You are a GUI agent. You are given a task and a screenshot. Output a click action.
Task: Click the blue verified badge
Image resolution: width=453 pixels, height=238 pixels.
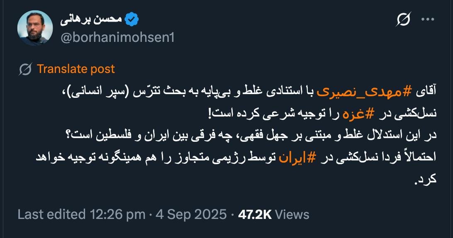point(132,19)
